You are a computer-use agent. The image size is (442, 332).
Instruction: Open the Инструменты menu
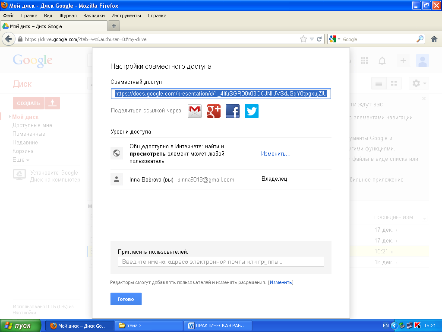click(x=126, y=16)
